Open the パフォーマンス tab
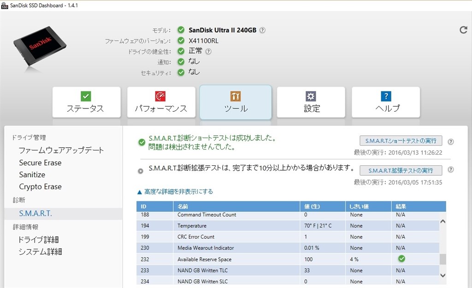Screen dimensions: 472x288 pyautogui.click(x=161, y=102)
